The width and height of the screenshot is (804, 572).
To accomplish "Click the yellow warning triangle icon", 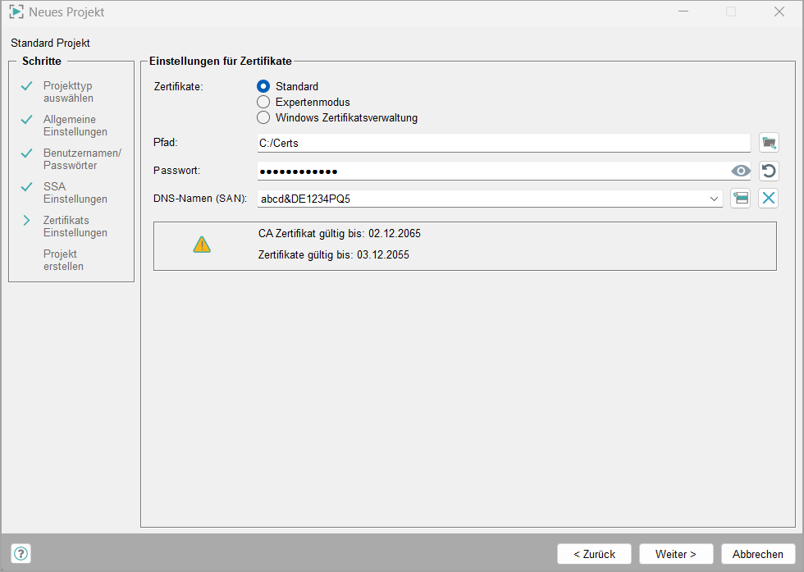I will (202, 245).
